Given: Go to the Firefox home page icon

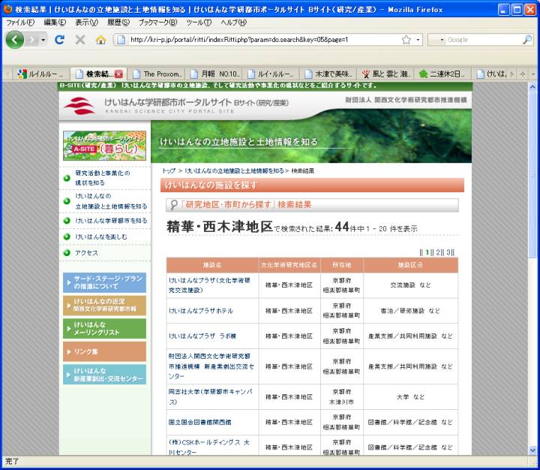Looking at the screenshot, I should (x=100, y=40).
